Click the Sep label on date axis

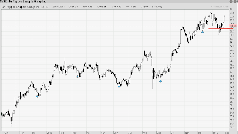(159, 133)
